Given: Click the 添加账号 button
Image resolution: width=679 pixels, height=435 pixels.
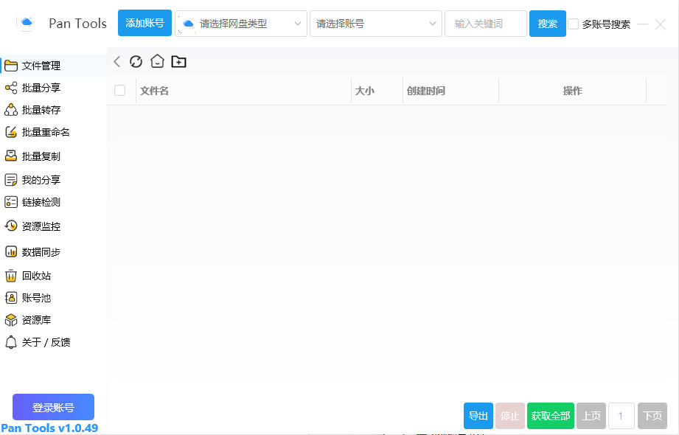Looking at the screenshot, I should point(144,23).
